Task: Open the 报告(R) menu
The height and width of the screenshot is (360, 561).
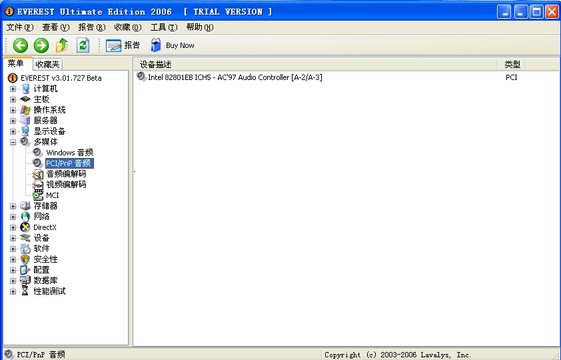Action: [92, 27]
